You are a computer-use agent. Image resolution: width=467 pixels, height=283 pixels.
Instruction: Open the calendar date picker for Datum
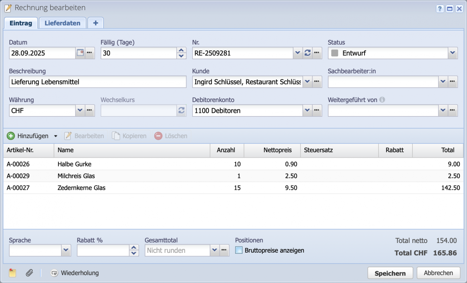coord(80,53)
